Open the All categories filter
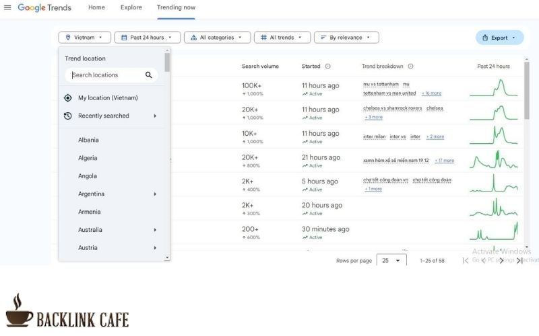This screenshot has width=539, height=336. point(217,38)
